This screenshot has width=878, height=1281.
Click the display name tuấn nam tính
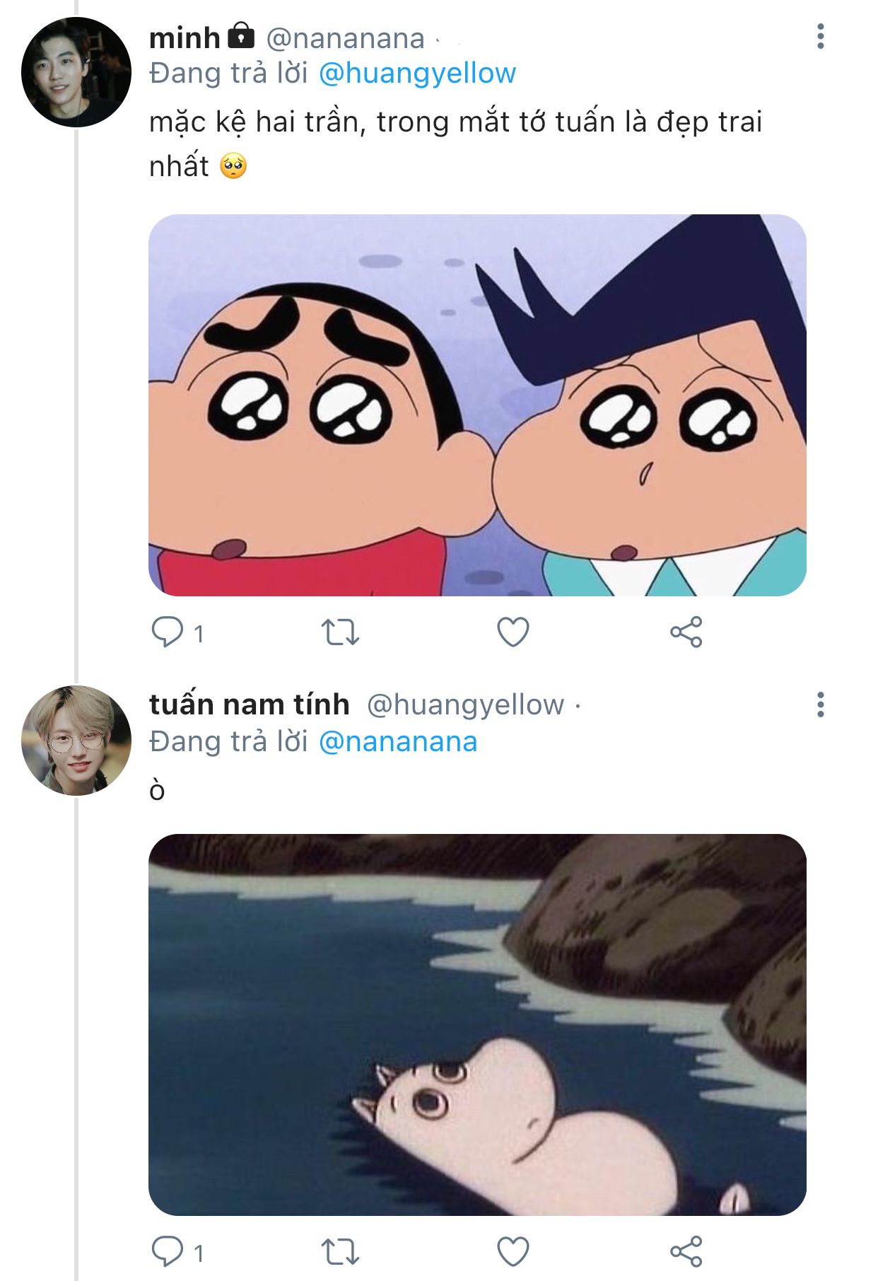[x=249, y=705]
